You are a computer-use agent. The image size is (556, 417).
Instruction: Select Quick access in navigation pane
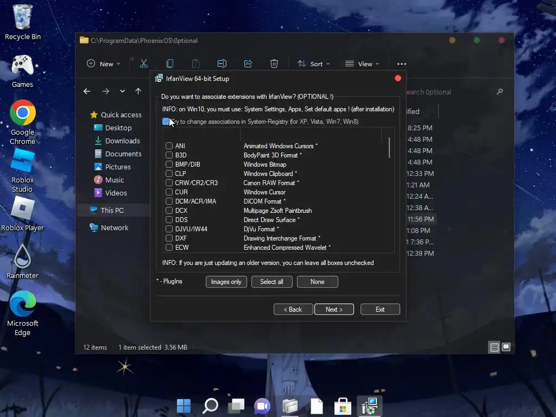[x=116, y=115]
